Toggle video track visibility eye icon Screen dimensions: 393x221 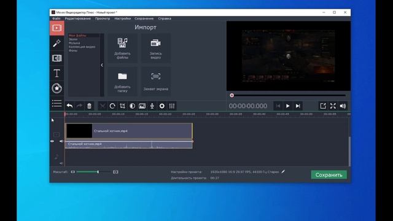coord(52,141)
